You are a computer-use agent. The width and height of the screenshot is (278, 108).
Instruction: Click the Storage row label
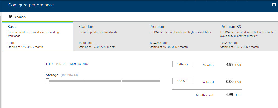[52, 75]
